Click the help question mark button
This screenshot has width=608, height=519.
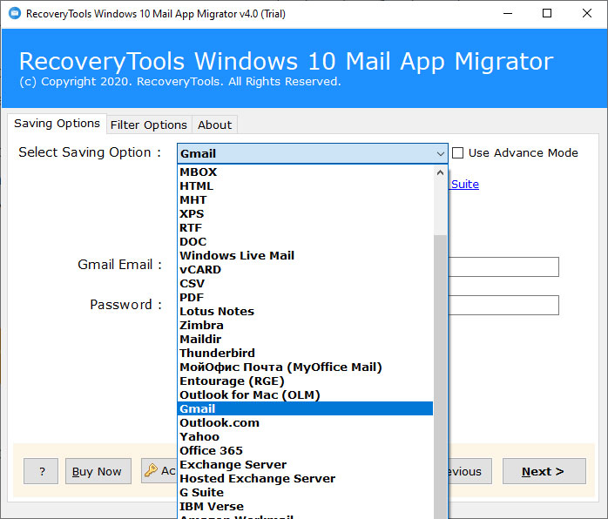pos(41,471)
